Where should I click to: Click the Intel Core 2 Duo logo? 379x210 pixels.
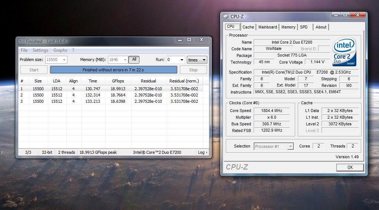click(x=344, y=52)
